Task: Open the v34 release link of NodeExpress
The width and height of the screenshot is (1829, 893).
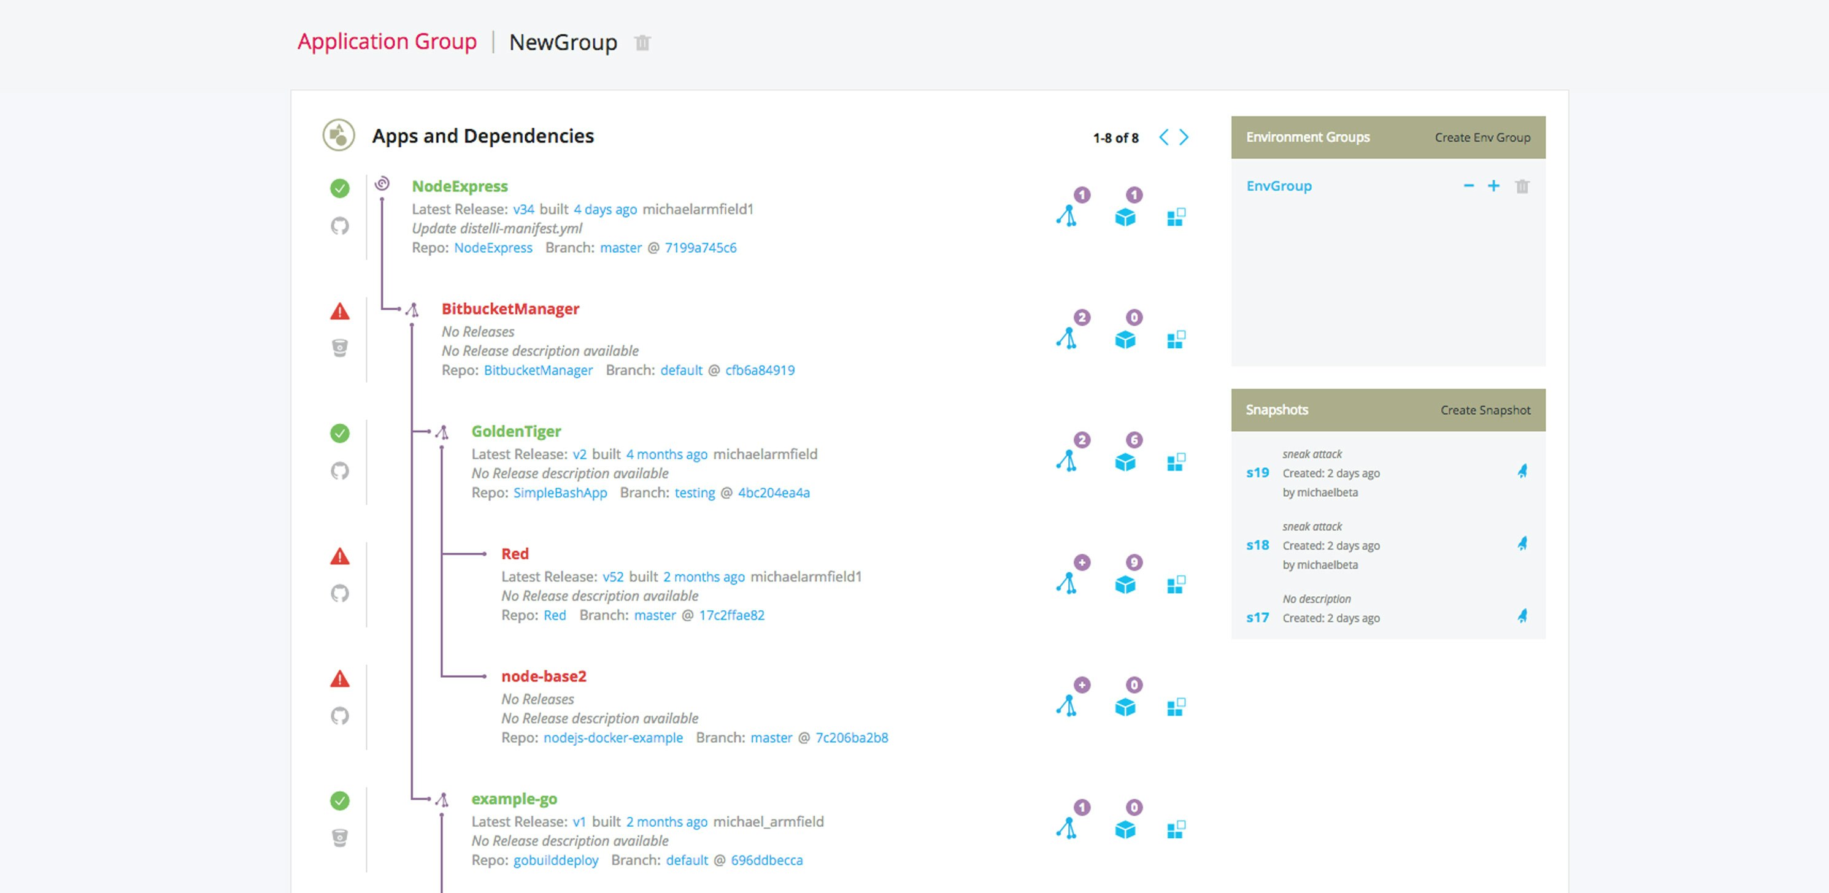Action: click(x=523, y=209)
